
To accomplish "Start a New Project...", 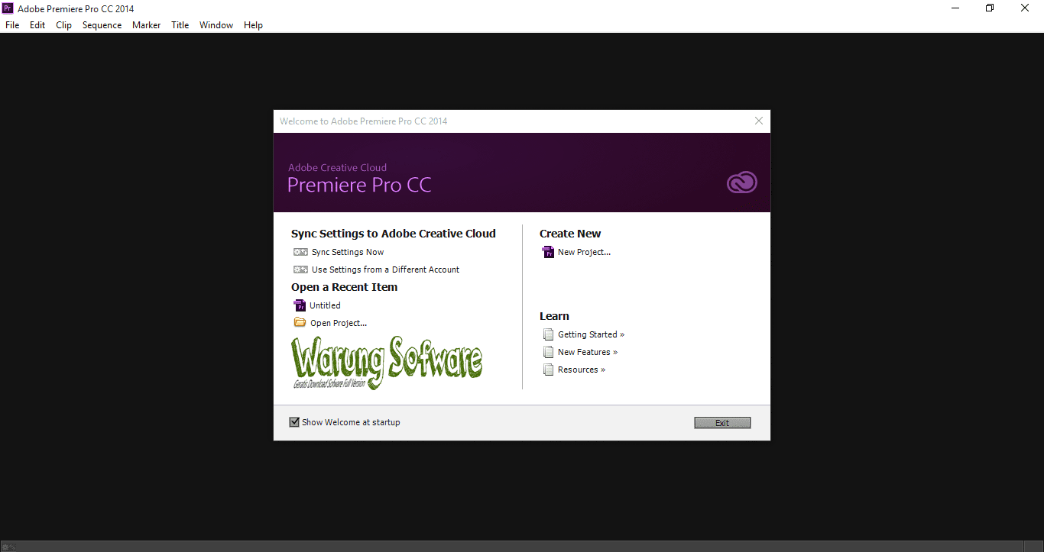I will (584, 252).
